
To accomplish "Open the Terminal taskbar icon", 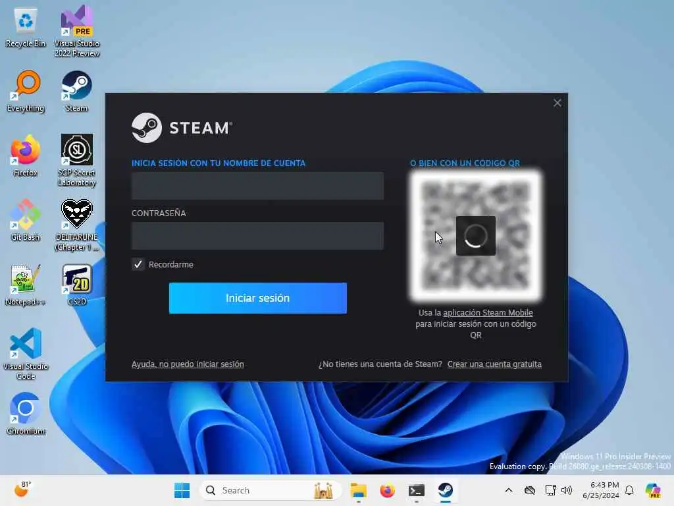I will pyautogui.click(x=417, y=490).
